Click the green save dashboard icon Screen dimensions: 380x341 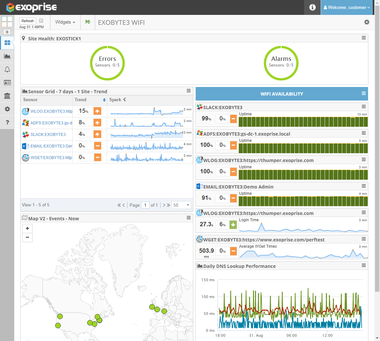pyautogui.click(x=88, y=22)
